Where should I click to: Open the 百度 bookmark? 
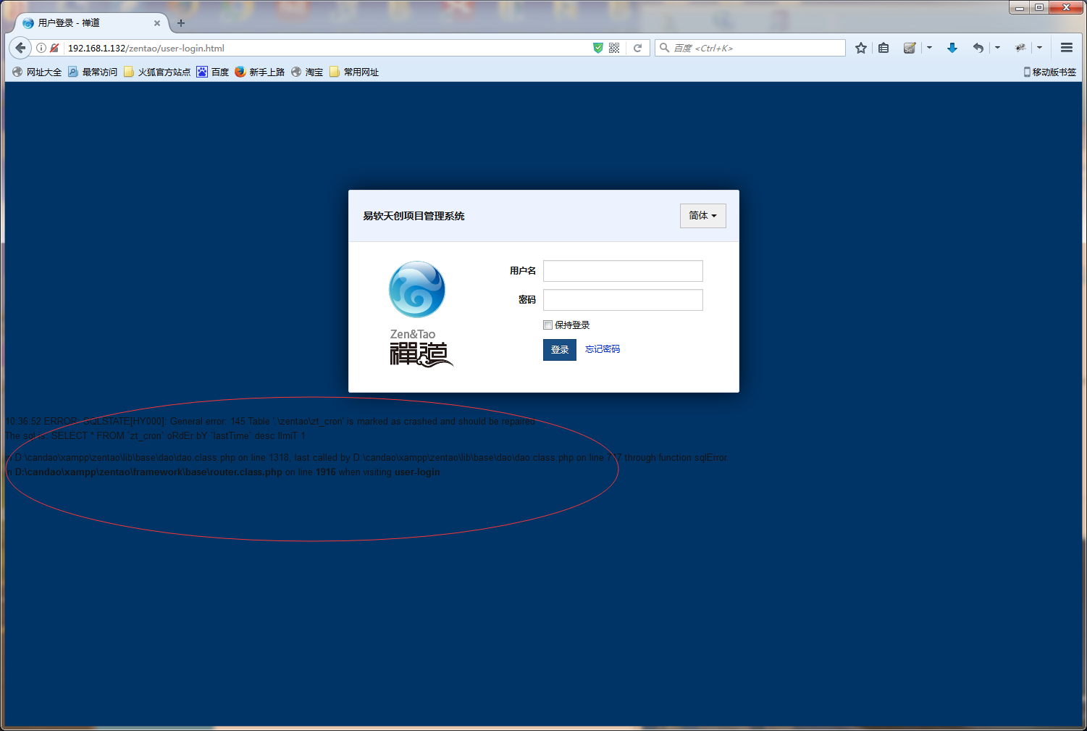coord(213,72)
